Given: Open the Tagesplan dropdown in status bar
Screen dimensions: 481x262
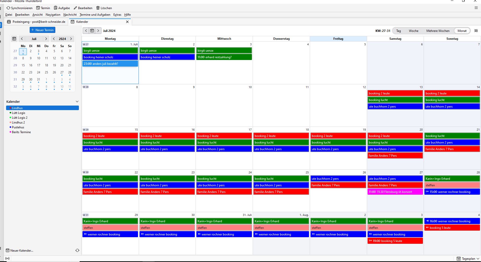Looking at the screenshot, I should [x=468, y=259].
